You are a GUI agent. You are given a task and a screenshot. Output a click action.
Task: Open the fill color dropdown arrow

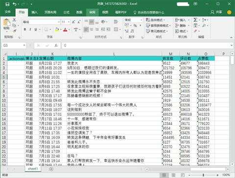tap(61, 29)
